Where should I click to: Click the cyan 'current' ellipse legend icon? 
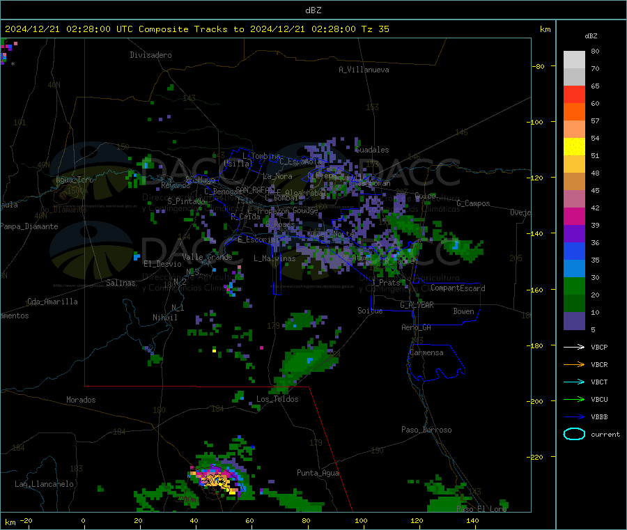point(574,434)
